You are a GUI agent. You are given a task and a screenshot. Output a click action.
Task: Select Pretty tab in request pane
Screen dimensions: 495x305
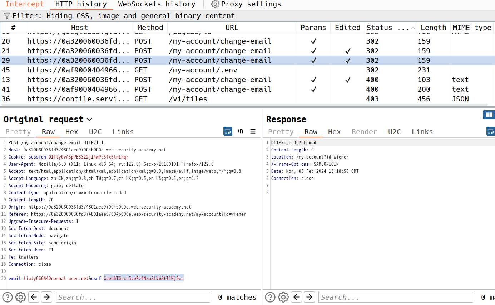point(18,132)
